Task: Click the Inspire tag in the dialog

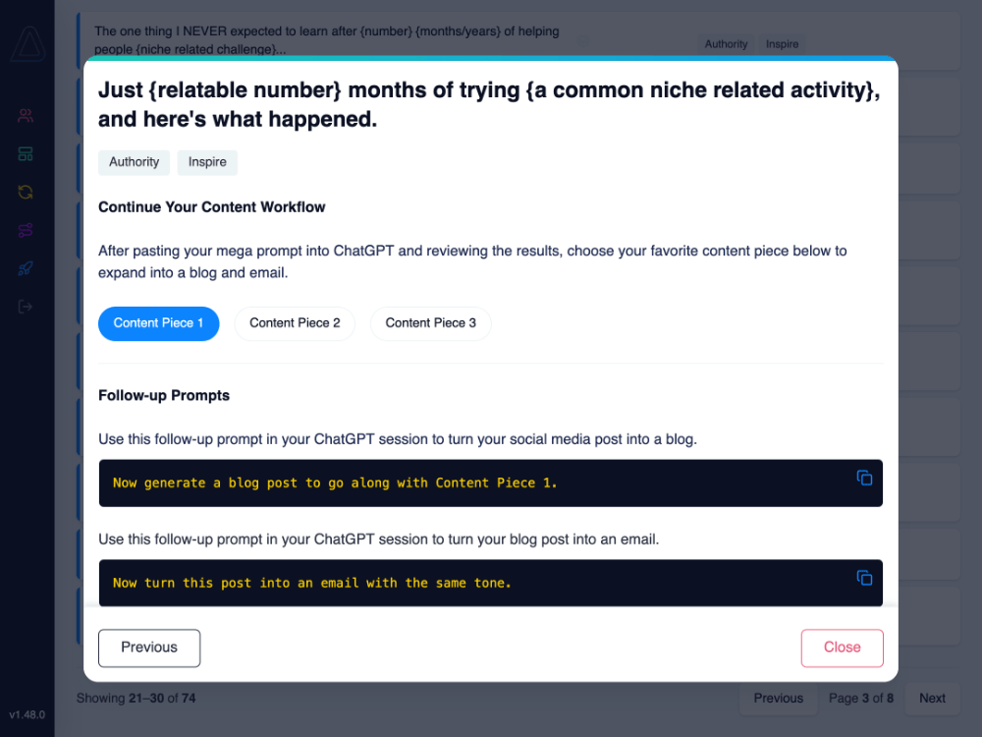Action: point(207,162)
